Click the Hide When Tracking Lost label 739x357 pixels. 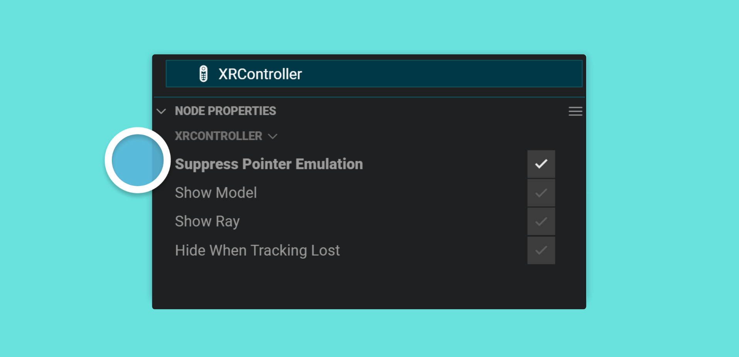pos(257,251)
